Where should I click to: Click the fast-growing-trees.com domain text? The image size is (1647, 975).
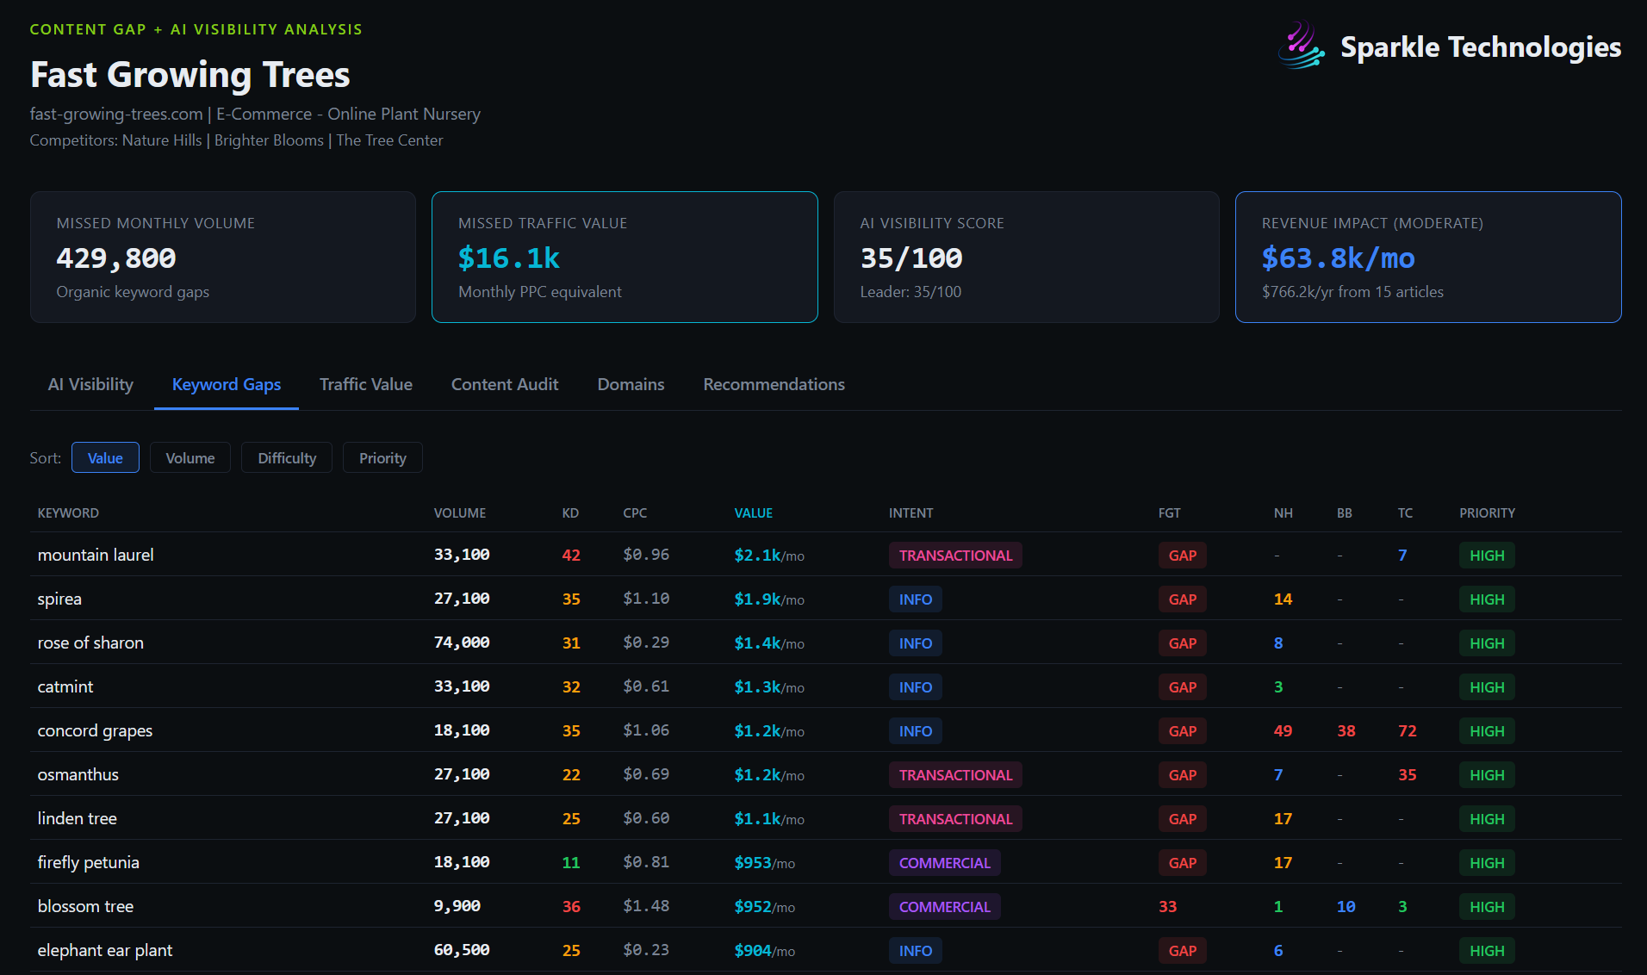pos(116,114)
